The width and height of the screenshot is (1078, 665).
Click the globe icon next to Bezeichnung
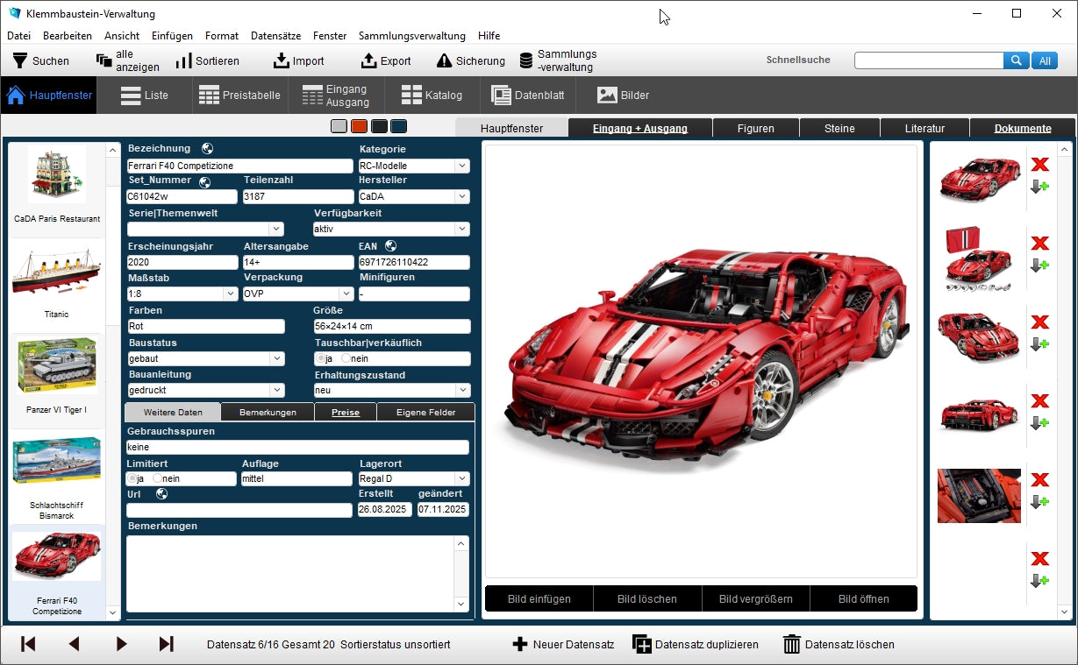[207, 149]
